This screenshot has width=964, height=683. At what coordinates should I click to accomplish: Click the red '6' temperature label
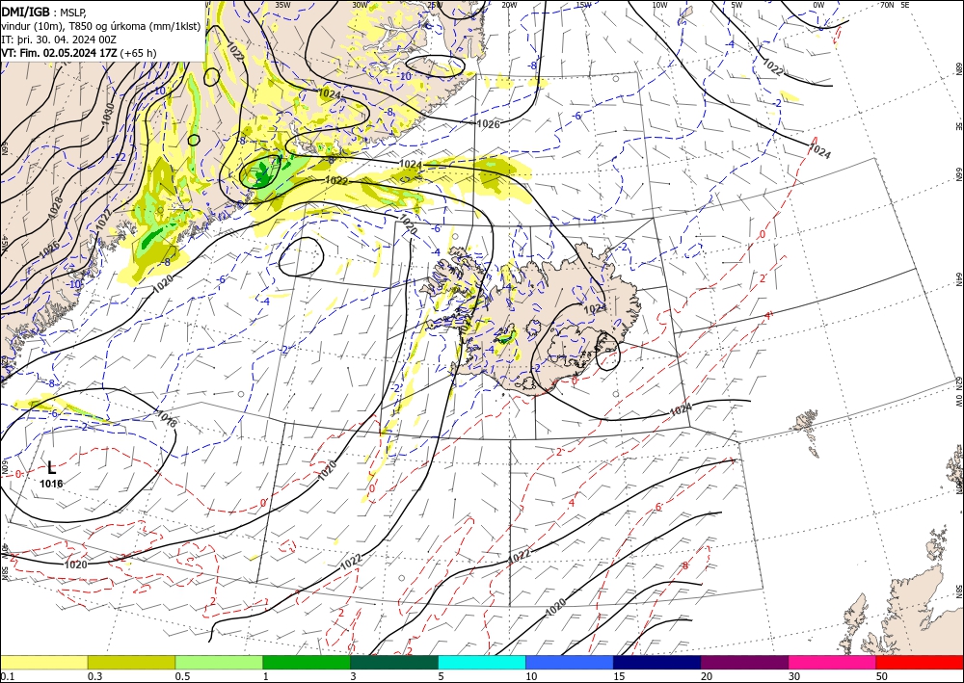[x=657, y=507]
